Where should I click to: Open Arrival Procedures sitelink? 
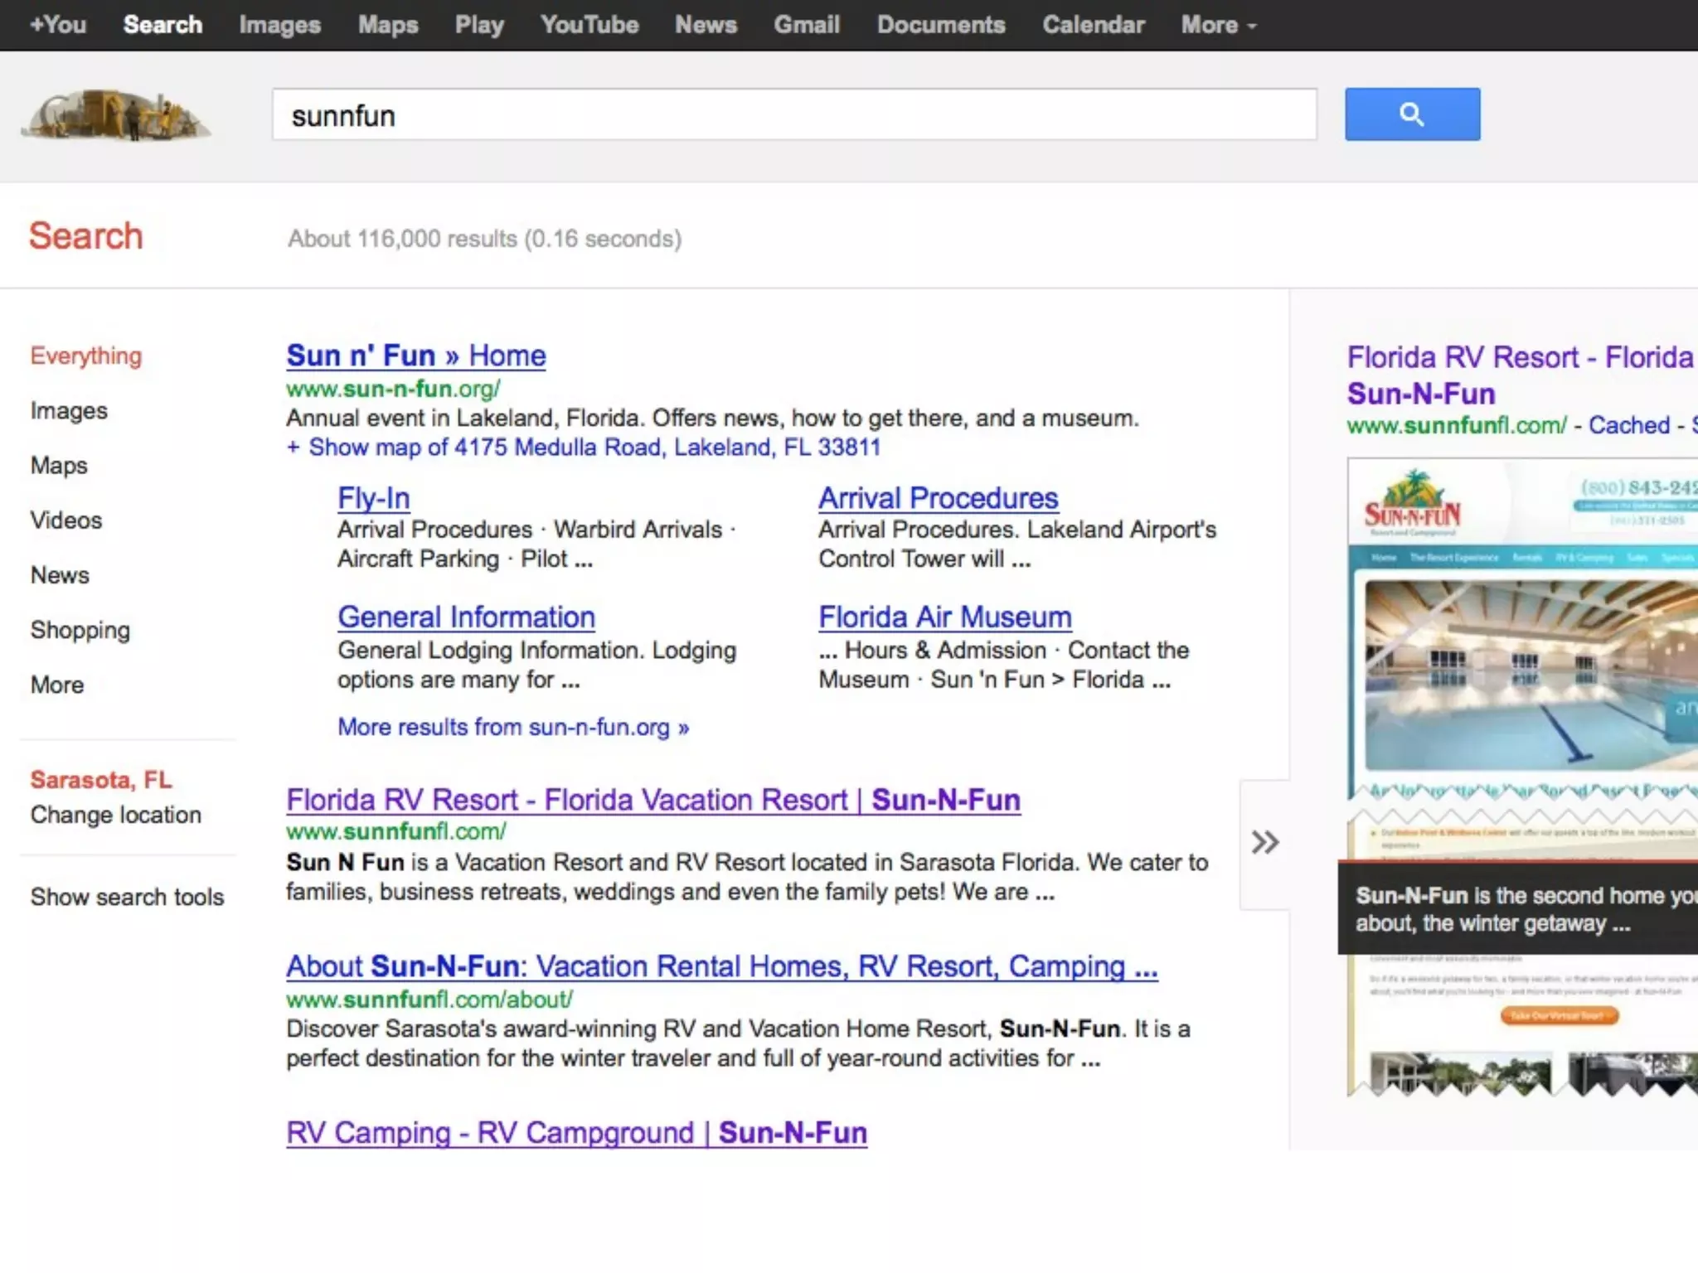(938, 498)
